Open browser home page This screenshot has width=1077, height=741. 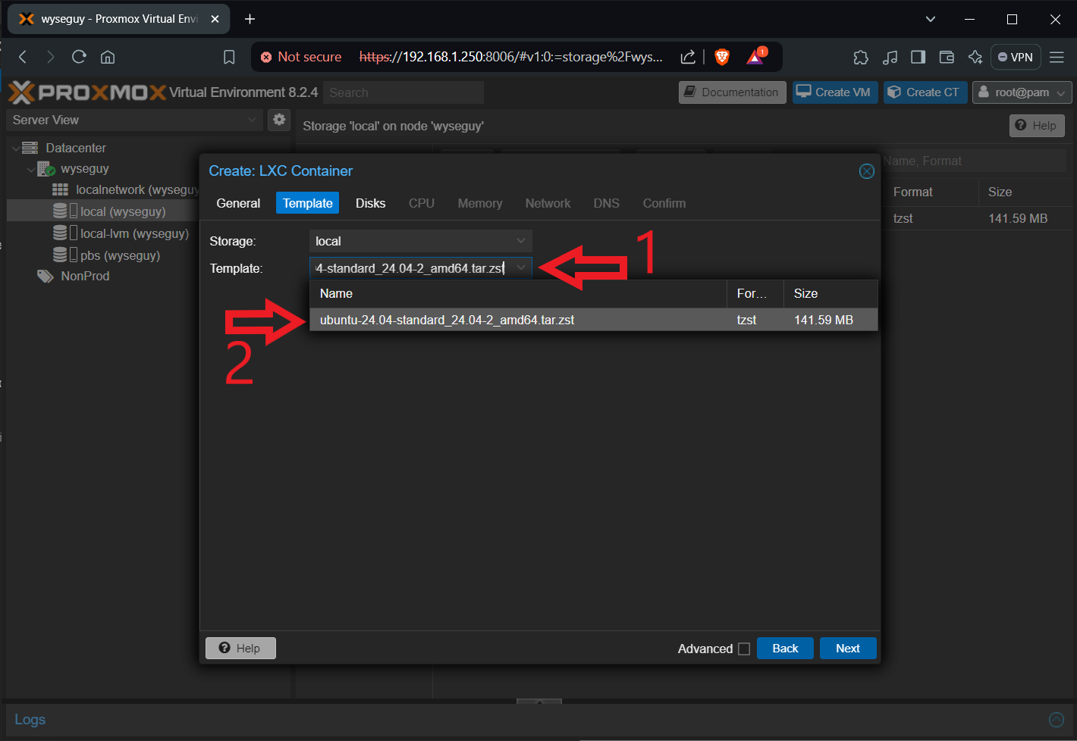[108, 57]
